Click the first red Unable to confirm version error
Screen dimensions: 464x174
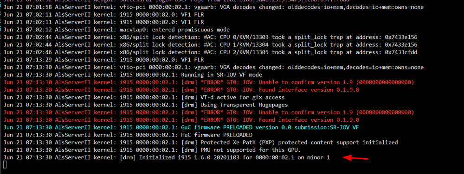[209, 82]
